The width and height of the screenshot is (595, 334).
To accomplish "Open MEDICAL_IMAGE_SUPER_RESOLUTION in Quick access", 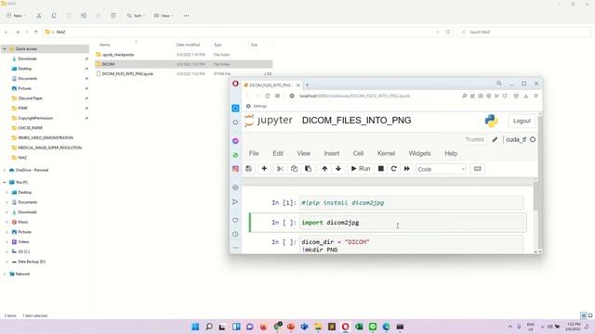I will pos(49,148).
